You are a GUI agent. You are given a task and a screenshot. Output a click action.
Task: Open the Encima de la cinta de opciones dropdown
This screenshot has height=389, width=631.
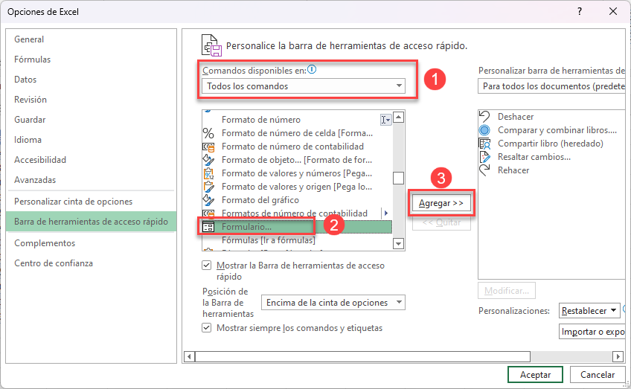tap(333, 303)
